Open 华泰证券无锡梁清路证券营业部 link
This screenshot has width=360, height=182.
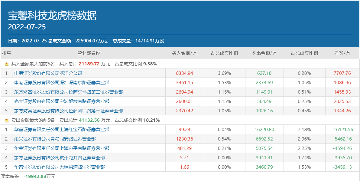pos(60,167)
